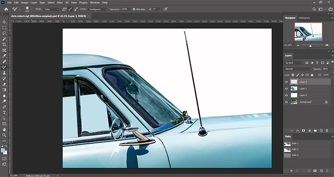Image resolution: width=334 pixels, height=177 pixels.
Task: Add layer style with fx icon
Action: pyautogui.click(x=297, y=130)
